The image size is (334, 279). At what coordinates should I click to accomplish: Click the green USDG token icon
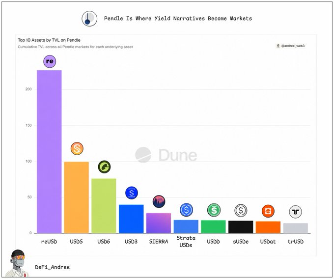(x=104, y=167)
